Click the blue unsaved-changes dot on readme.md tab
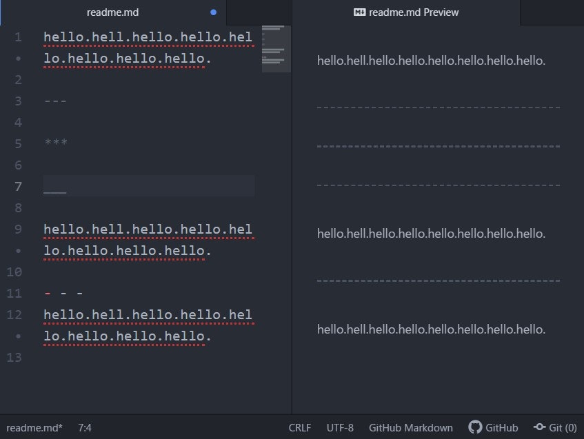This screenshot has height=439, width=584. pyautogui.click(x=214, y=12)
